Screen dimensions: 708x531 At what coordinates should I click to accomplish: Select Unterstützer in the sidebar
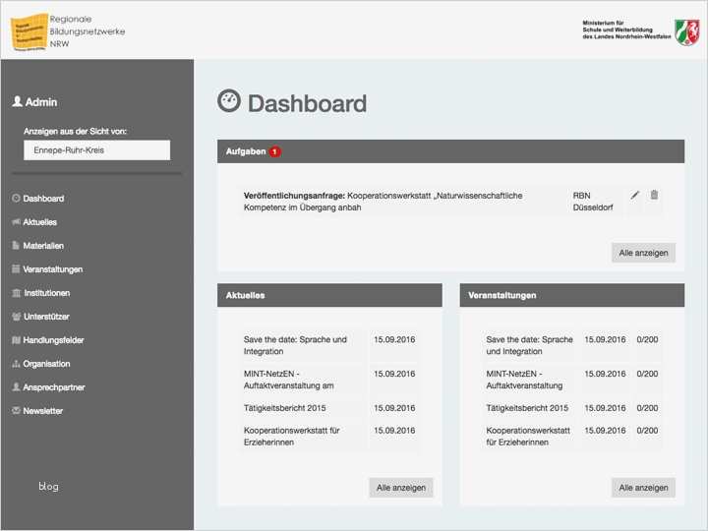coord(46,317)
